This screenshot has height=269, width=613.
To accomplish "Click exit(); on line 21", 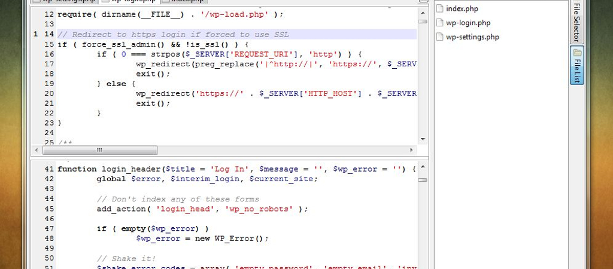I will click(x=153, y=103).
